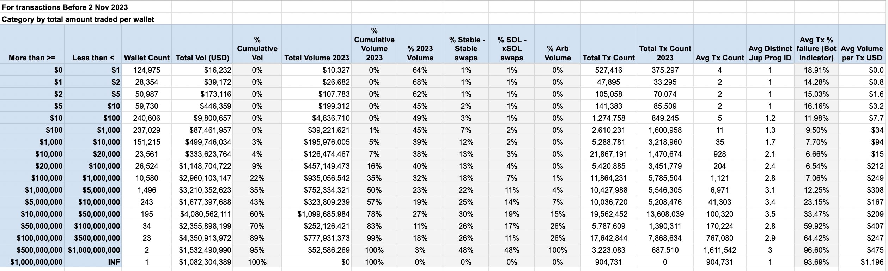Click the '% Arb Volume' column header
The height and width of the screenshot is (271, 888).
coord(557,53)
